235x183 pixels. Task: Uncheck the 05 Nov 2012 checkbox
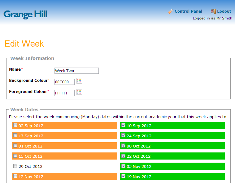124,166
